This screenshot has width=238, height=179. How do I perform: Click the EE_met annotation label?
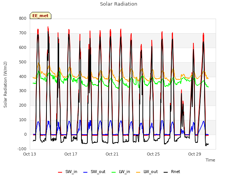click(41, 16)
